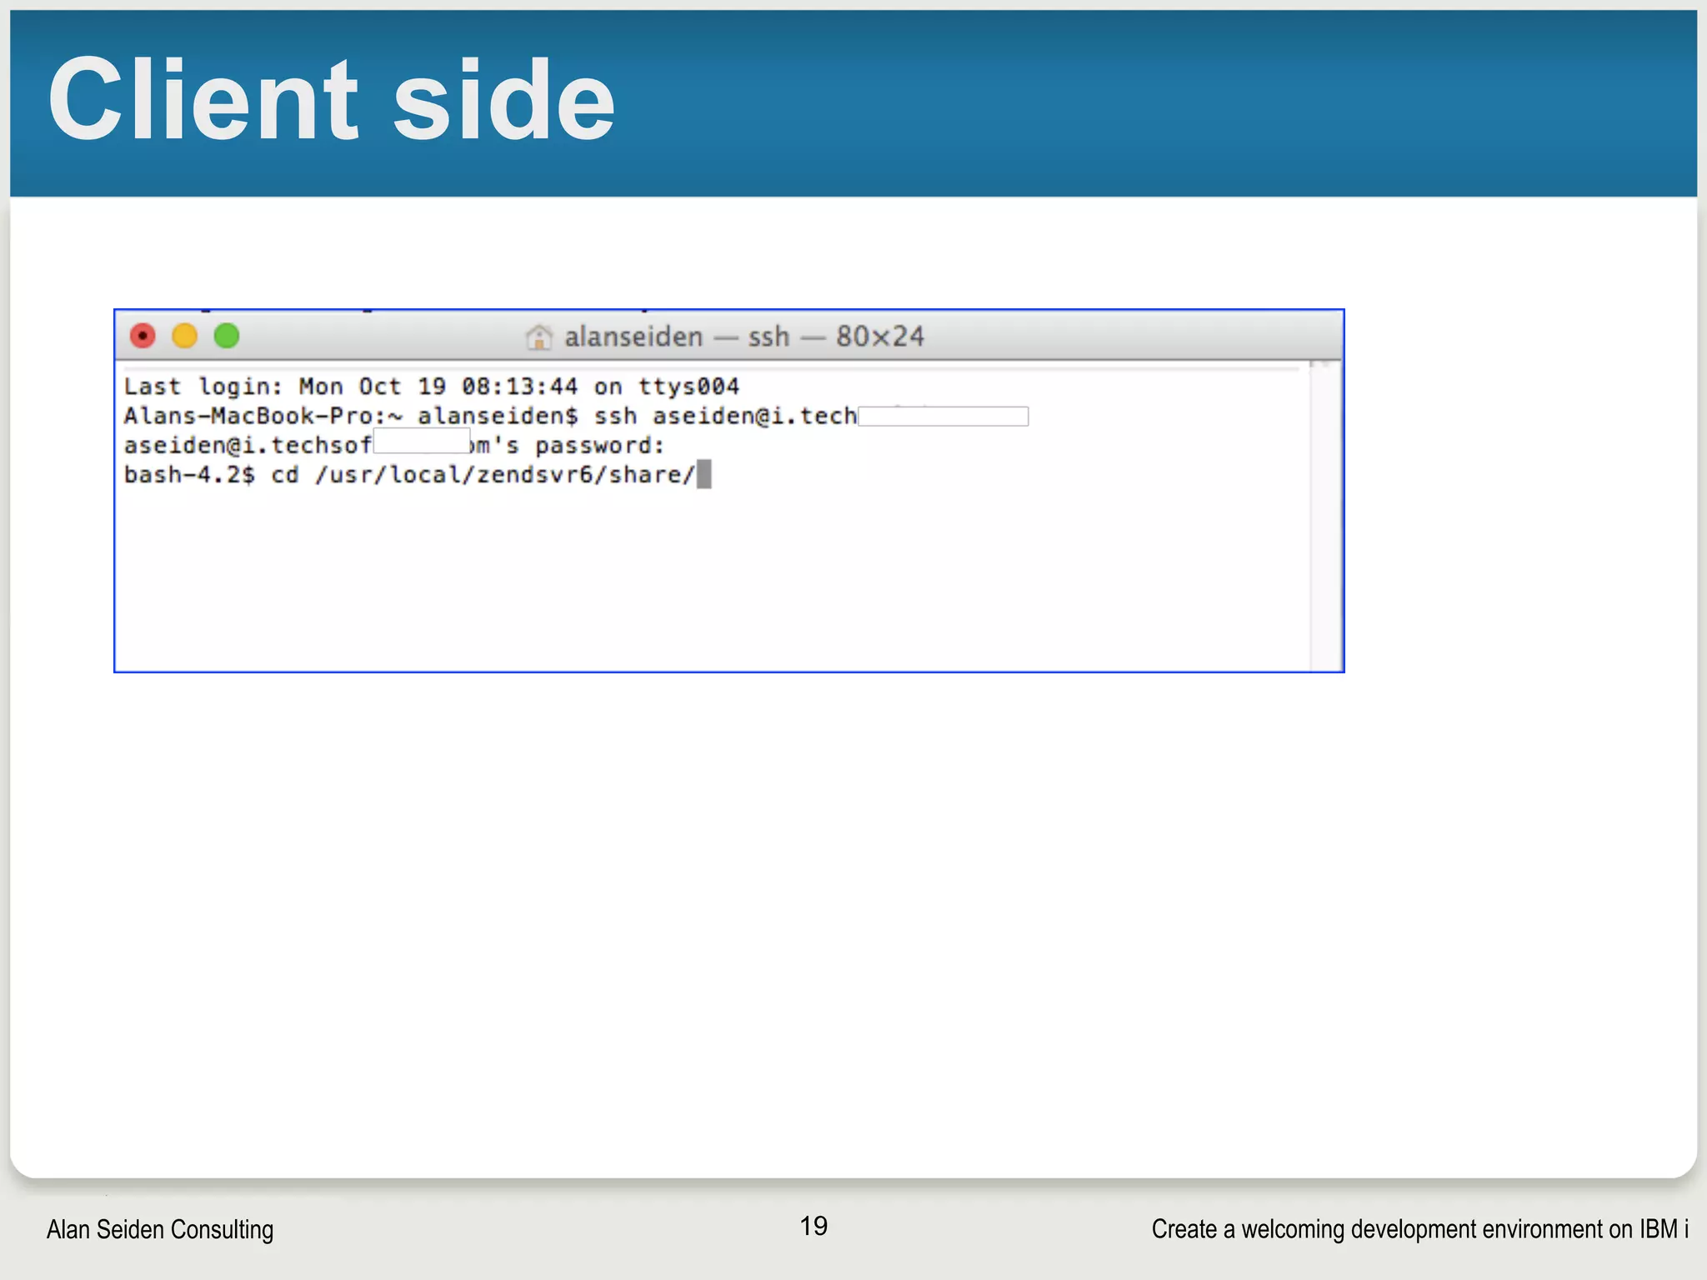Click the 'Create a welcoming development environment' footer
This screenshot has width=1707, height=1280.
pyautogui.click(x=1420, y=1229)
